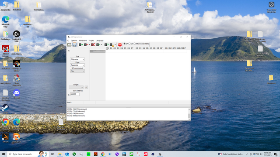
Task: Open the Learn about this picture icon
Action: tap(271, 7)
